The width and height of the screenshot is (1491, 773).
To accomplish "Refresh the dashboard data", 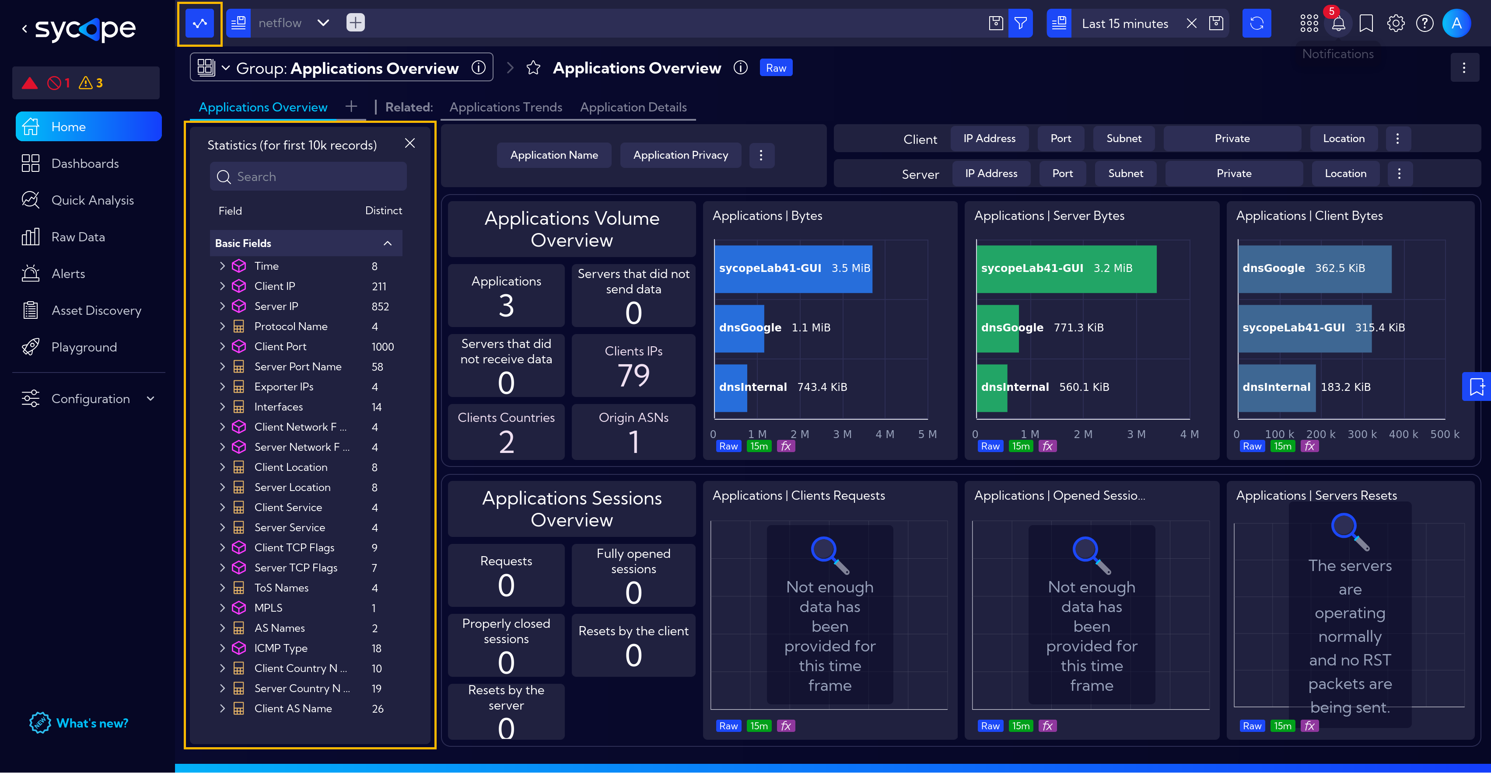I will coord(1256,23).
